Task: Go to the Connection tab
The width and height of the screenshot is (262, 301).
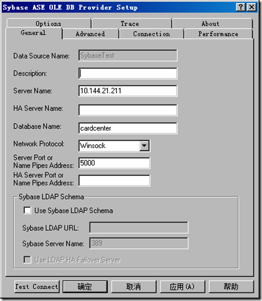Action: click(x=151, y=34)
